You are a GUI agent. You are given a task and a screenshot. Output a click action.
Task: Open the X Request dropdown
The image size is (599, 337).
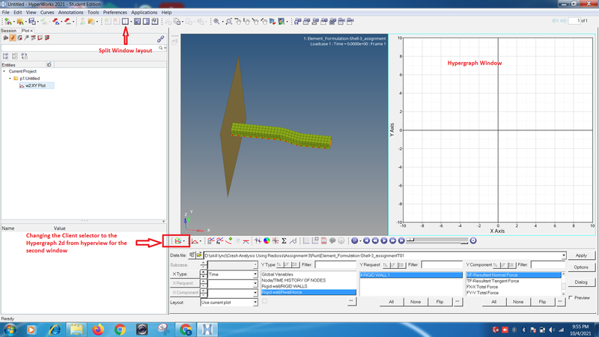click(255, 283)
